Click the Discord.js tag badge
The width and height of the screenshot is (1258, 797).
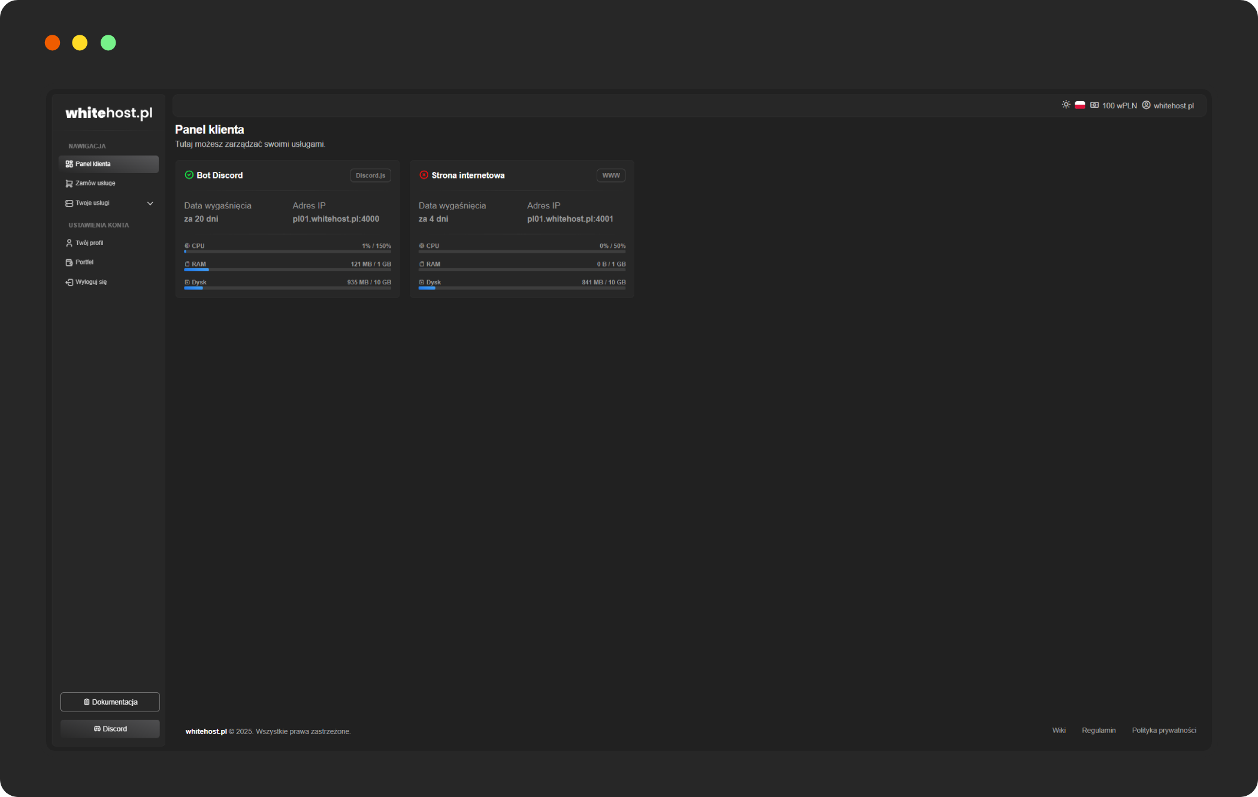click(x=370, y=175)
